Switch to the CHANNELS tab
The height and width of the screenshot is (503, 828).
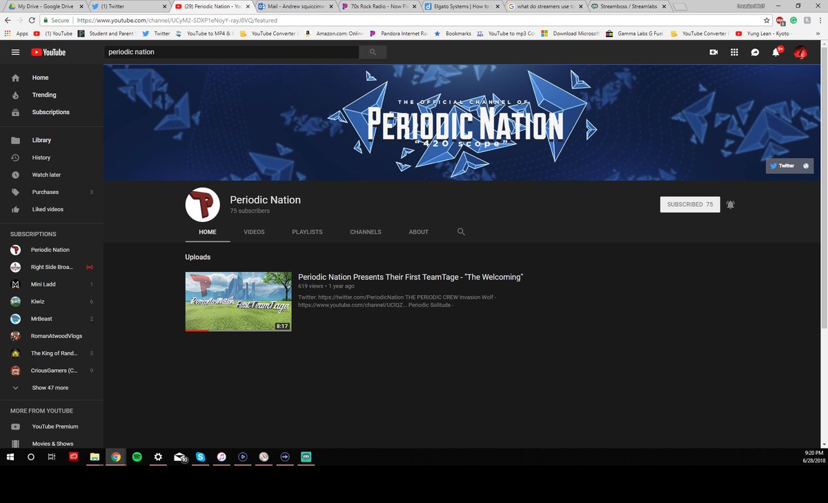(366, 232)
